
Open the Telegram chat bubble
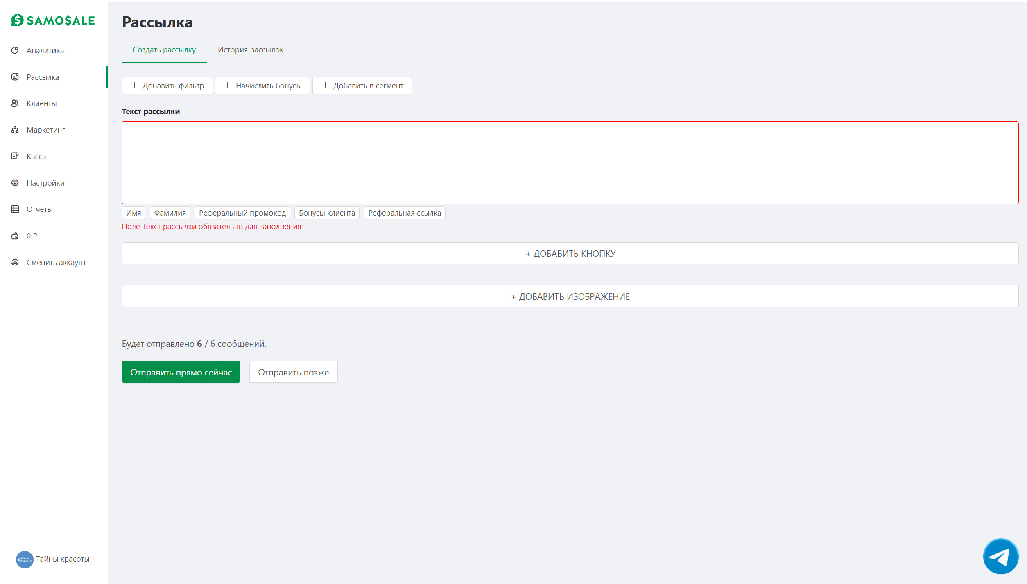click(1000, 556)
